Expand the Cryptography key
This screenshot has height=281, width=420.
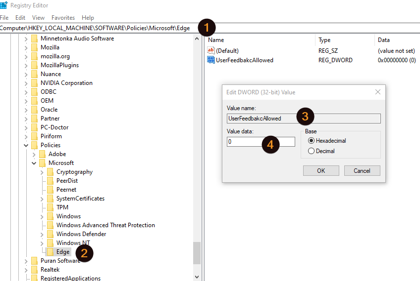pyautogui.click(x=42, y=172)
